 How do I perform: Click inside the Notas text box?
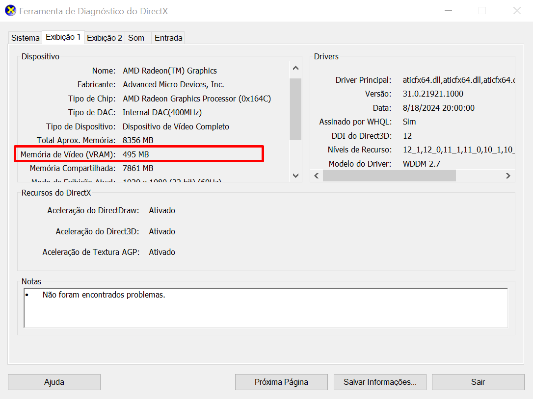[x=266, y=308]
